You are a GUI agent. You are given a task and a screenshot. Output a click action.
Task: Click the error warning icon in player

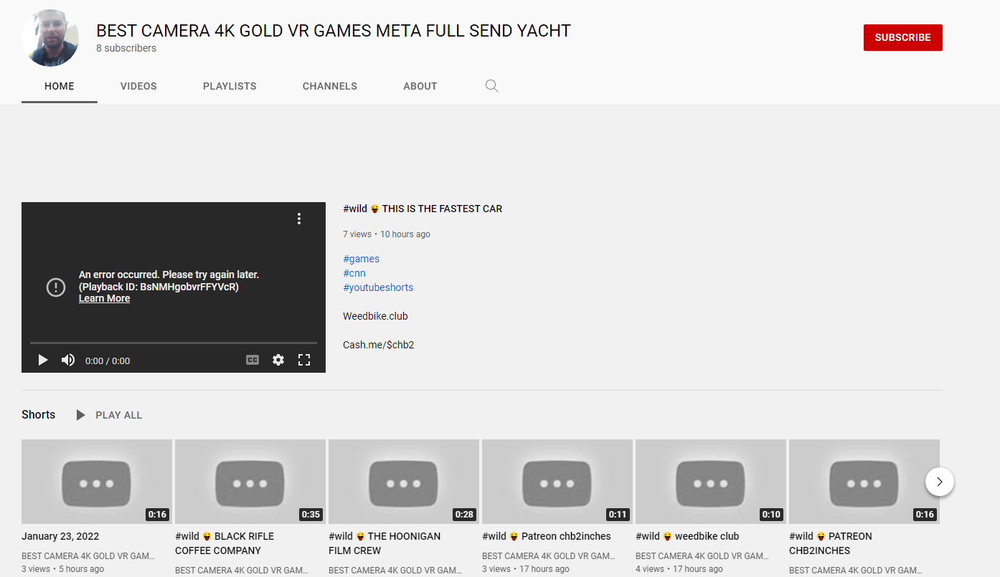(x=56, y=287)
